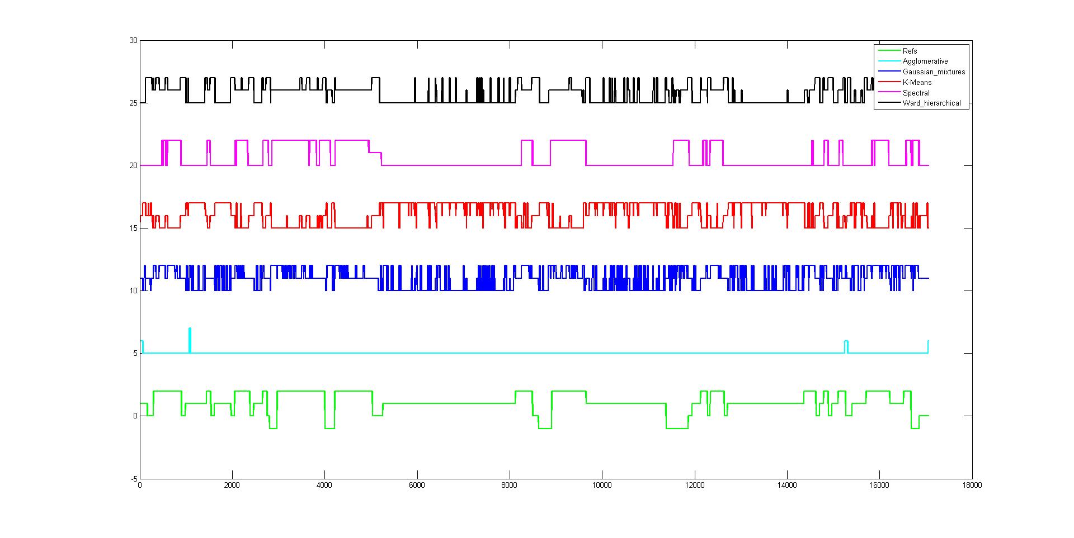Select the Spectral legend label
The image size is (1074, 538).
[916, 93]
